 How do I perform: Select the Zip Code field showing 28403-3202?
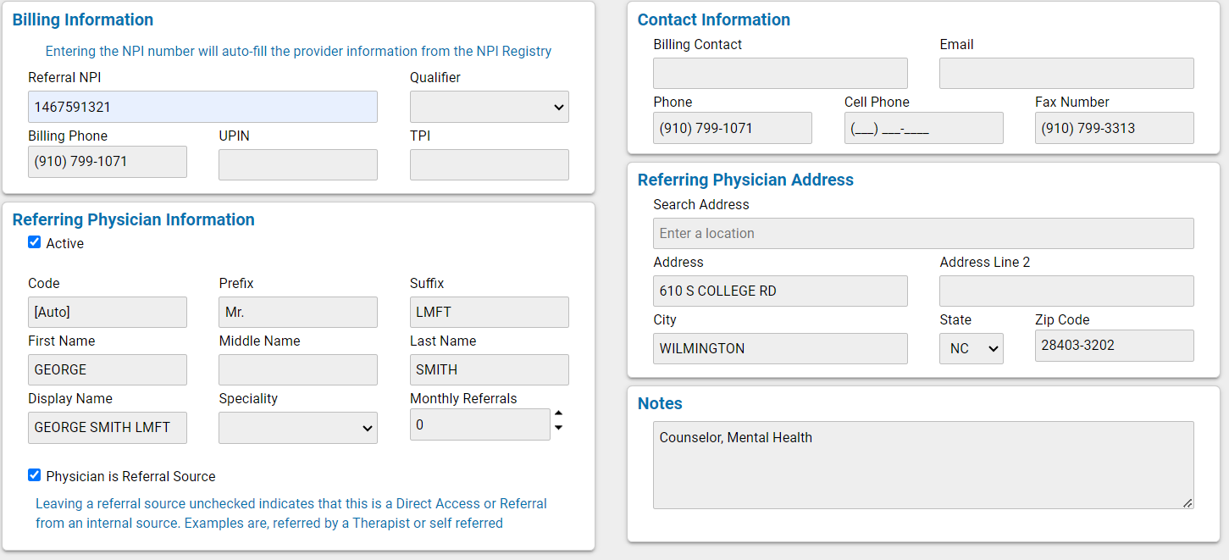tap(1114, 345)
